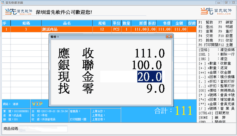Click the 促銷 column header

[192, 23]
